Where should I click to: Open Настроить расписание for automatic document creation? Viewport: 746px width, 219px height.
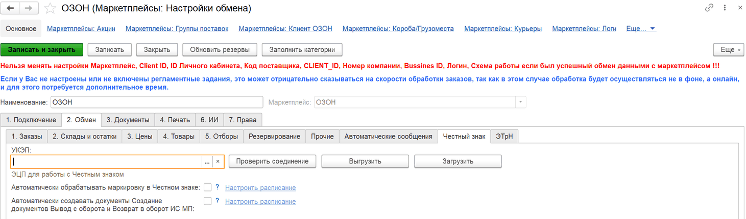click(260, 201)
